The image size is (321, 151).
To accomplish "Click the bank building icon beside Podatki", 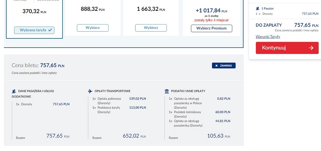I will pos(167,91).
